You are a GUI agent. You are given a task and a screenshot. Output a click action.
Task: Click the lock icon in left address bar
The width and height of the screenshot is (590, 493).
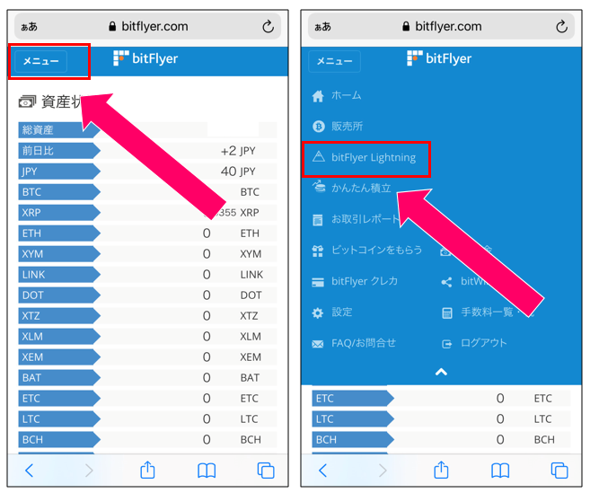(112, 26)
